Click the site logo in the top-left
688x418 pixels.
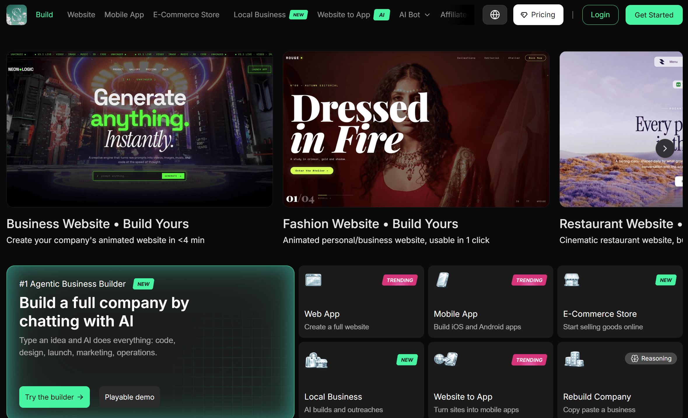coord(17,15)
